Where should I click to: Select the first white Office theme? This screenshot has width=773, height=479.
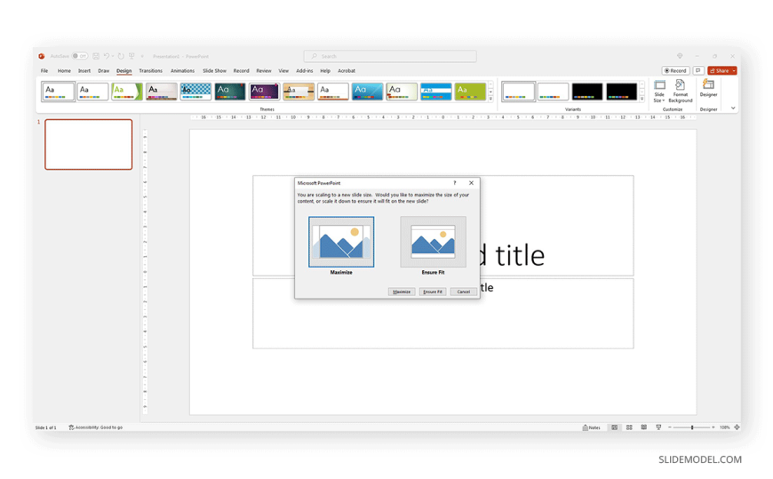58,92
